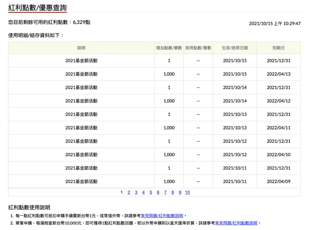Select page 6 in pagination
Viewport: 309px width, 230px height.
click(x=158, y=192)
